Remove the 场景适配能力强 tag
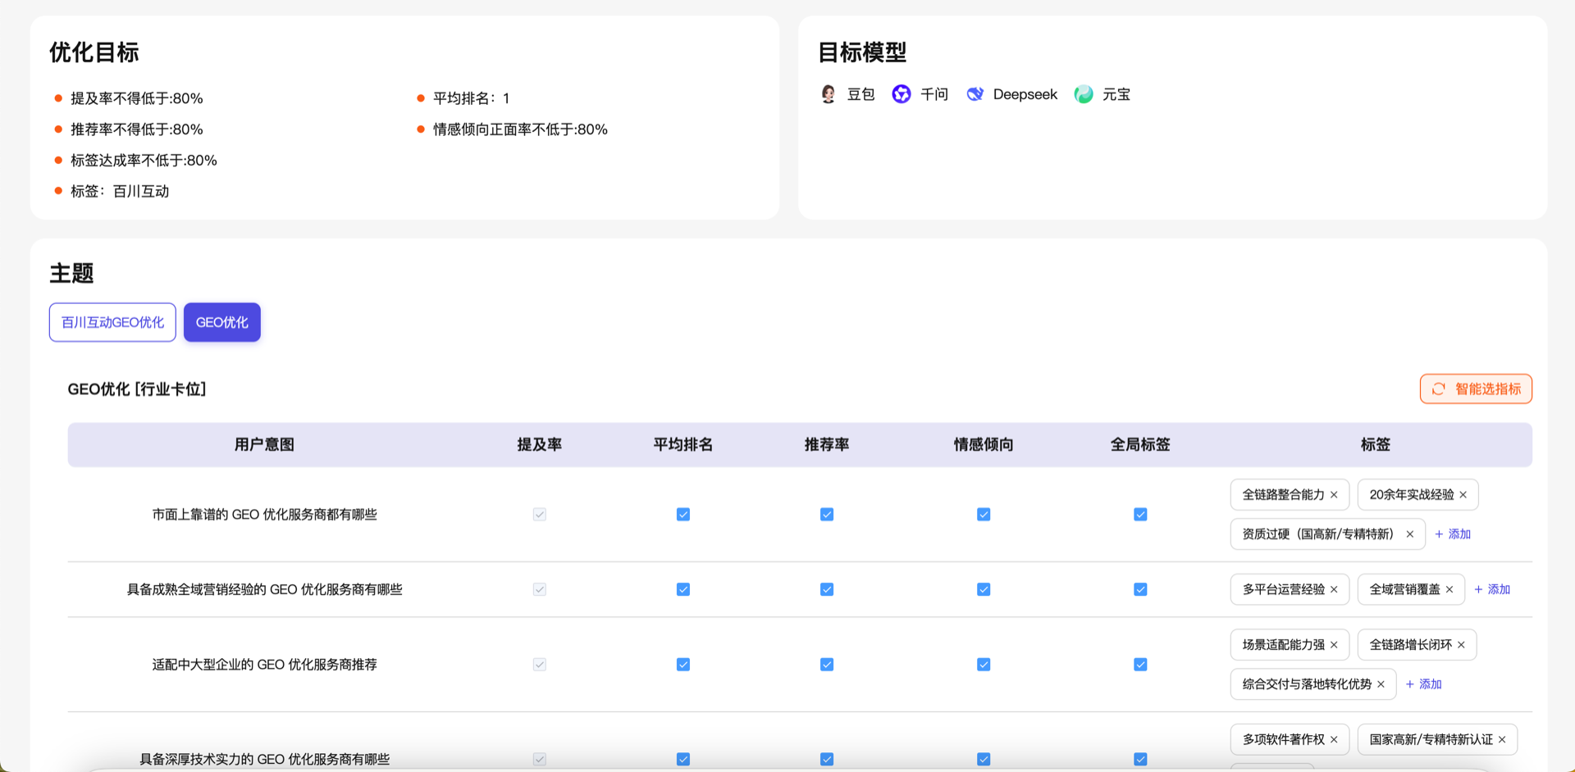Image resolution: width=1575 pixels, height=772 pixels. 1334,645
